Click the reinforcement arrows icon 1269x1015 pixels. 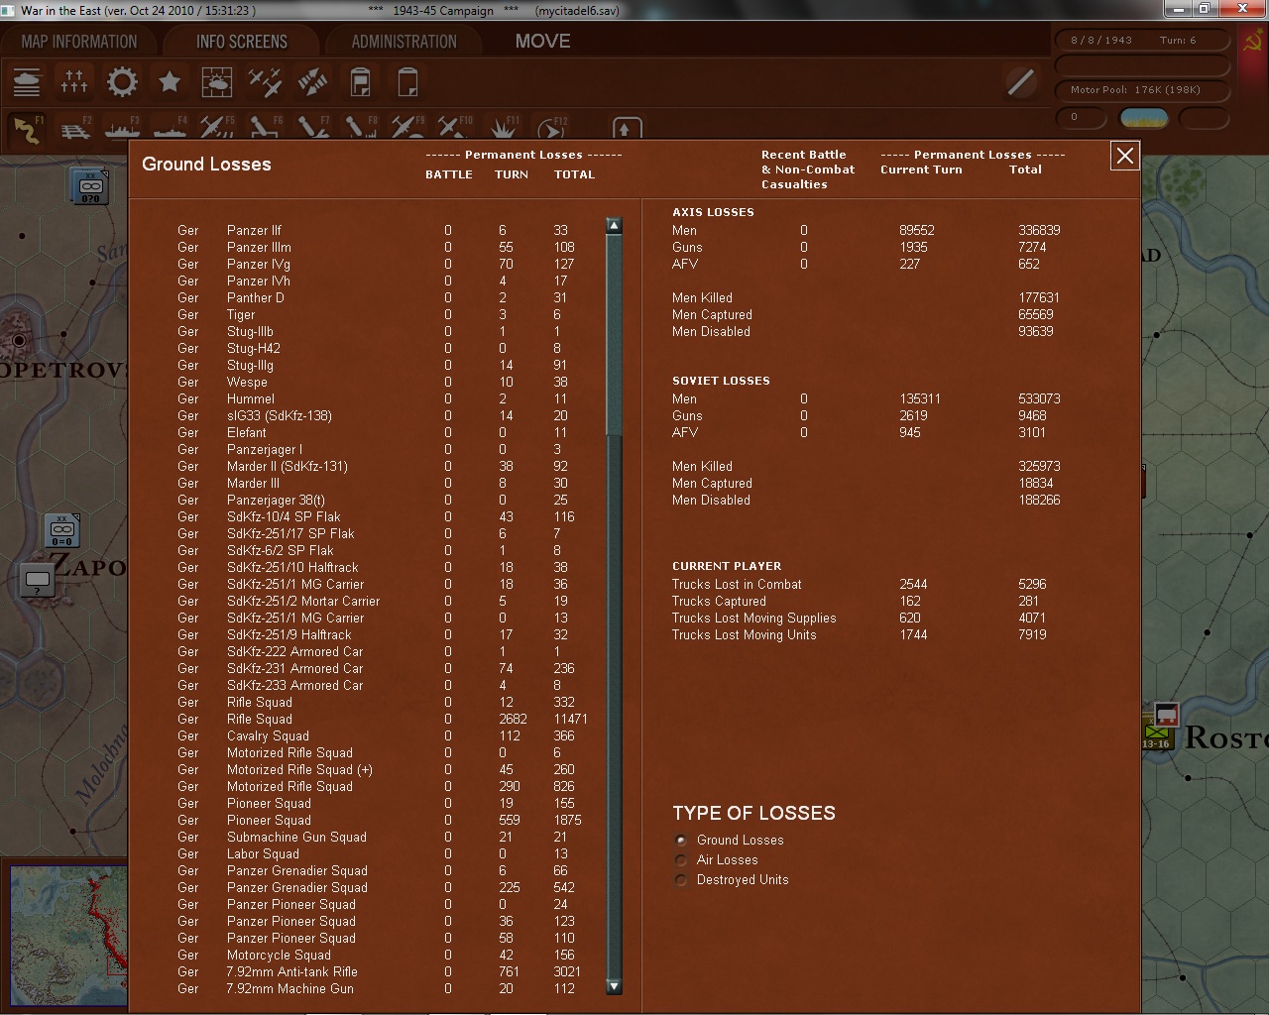click(312, 82)
